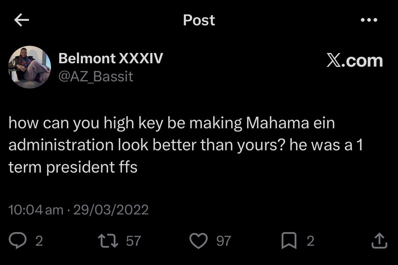Screen dimensions: 398x265
Task: Tap the bookmark count of 2
Action: tap(310, 241)
